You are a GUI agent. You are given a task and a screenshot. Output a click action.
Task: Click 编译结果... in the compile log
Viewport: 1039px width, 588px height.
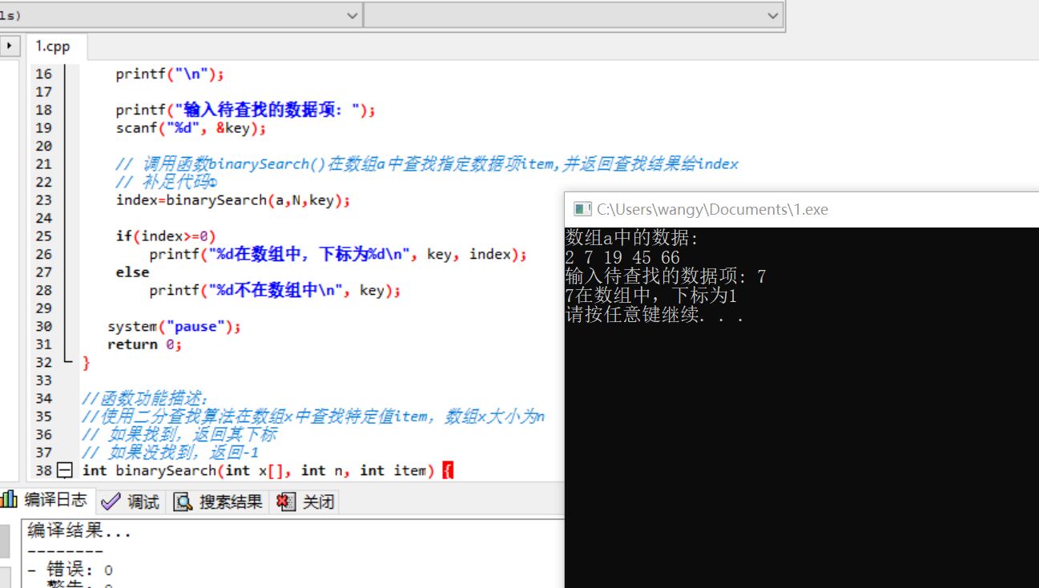[x=79, y=531]
